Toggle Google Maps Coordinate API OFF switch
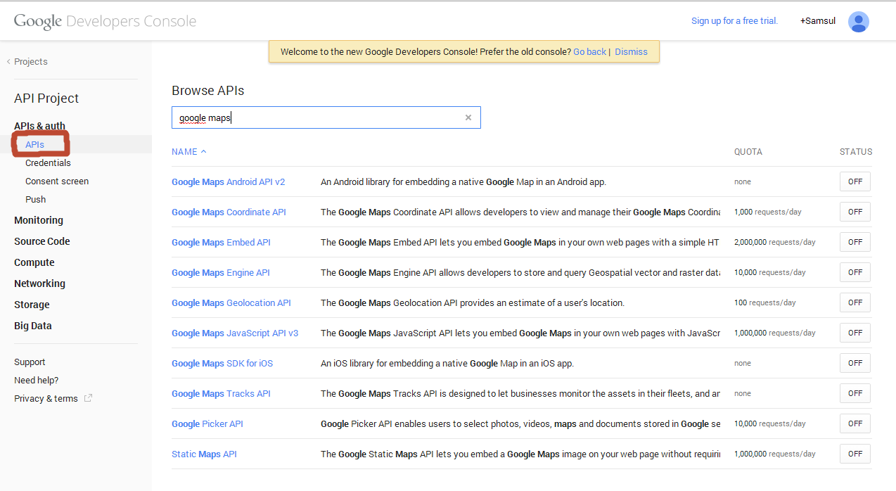896x491 pixels. (855, 212)
